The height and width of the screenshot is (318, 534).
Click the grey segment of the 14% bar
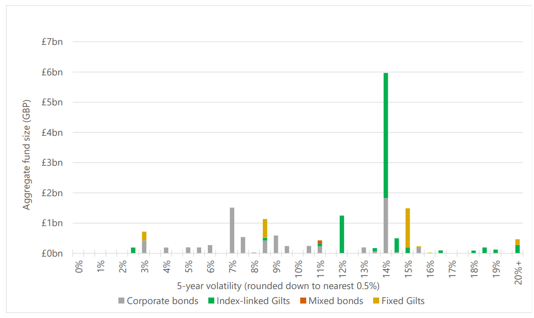click(386, 226)
